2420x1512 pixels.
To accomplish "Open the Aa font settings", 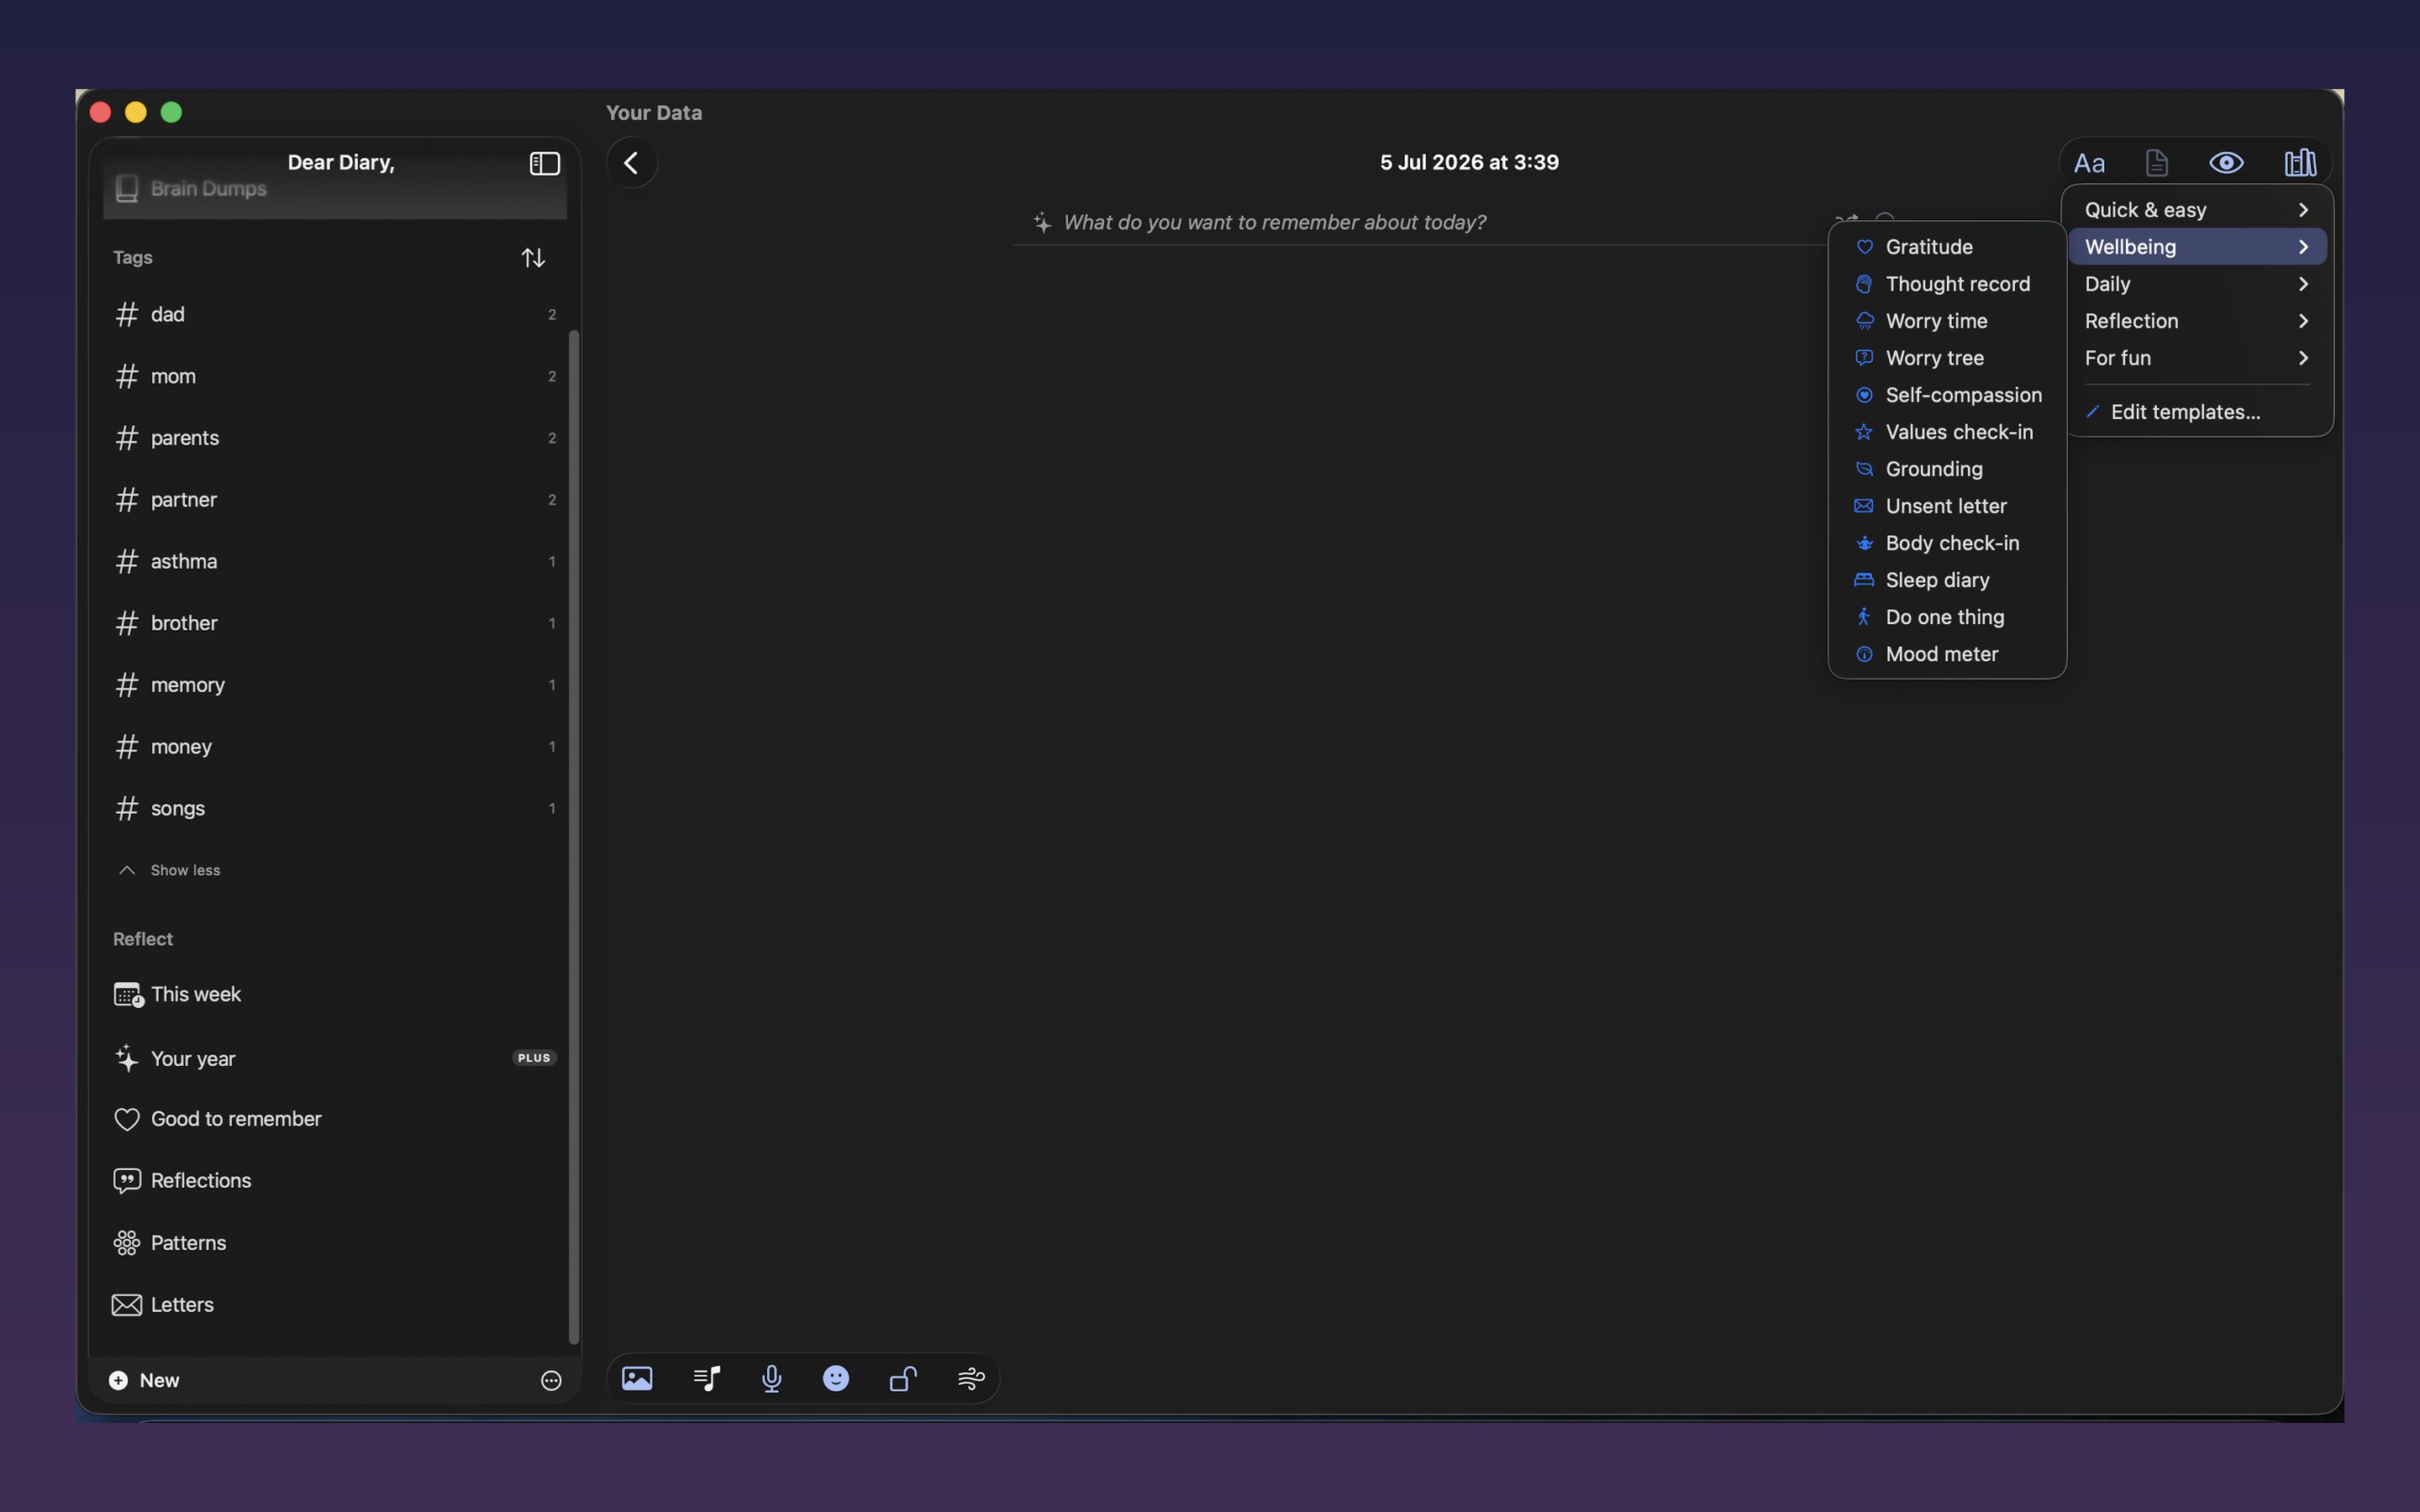I will pos(2089,163).
